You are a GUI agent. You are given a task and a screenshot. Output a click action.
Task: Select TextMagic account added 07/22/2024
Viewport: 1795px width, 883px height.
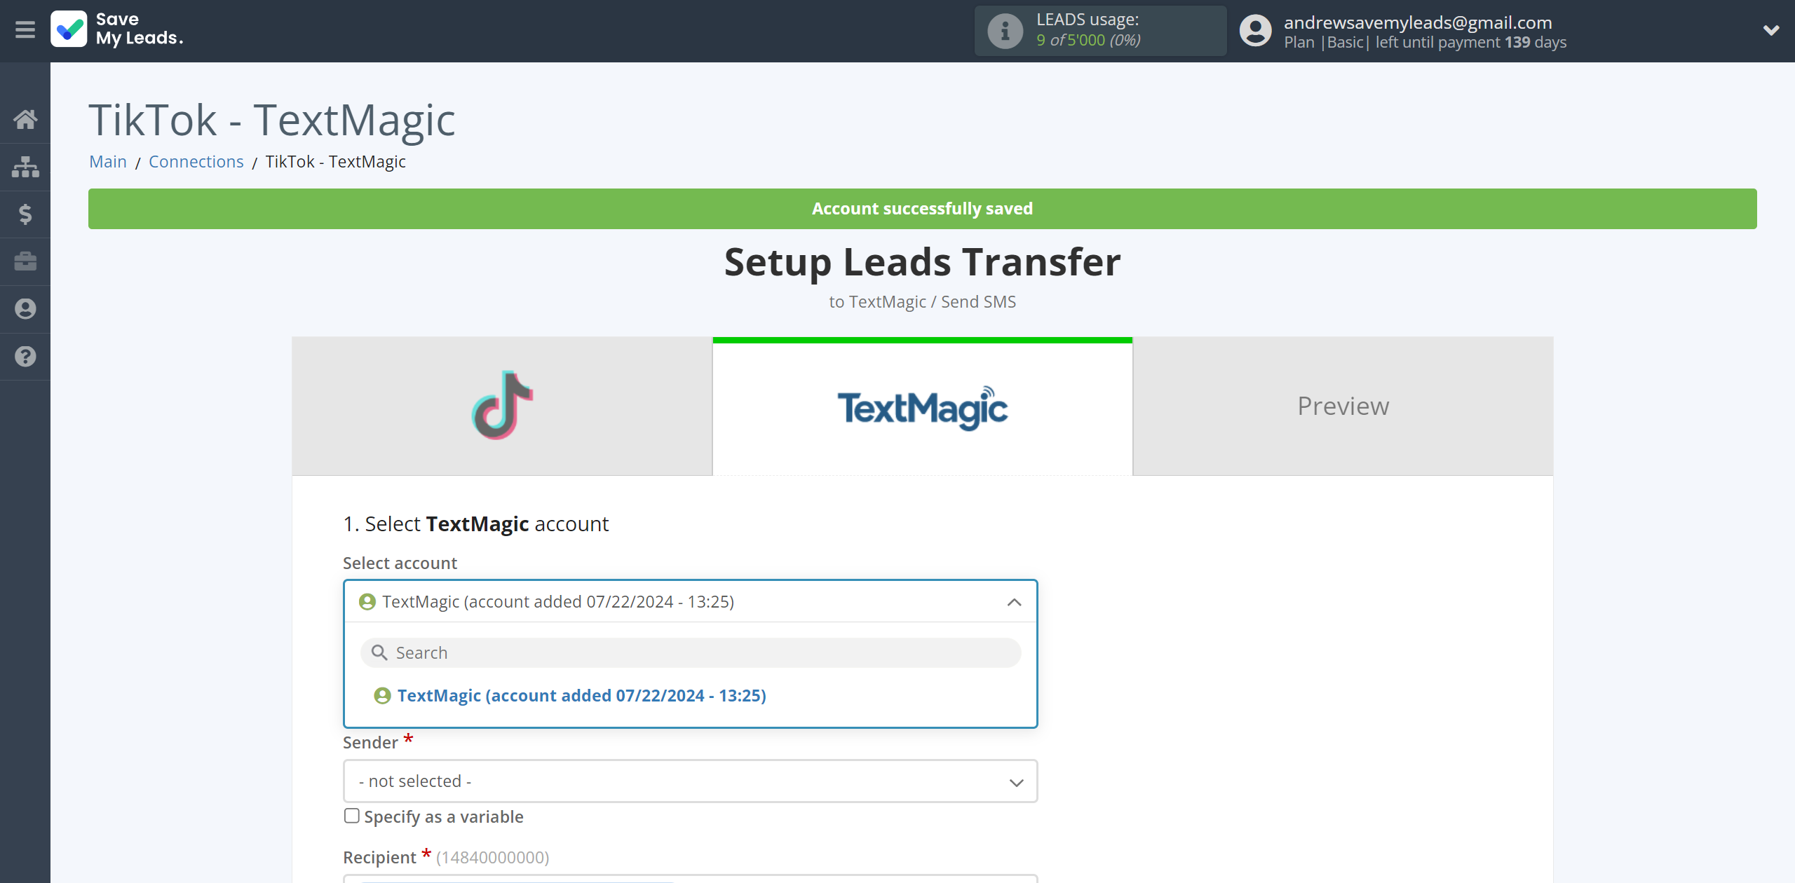(581, 695)
